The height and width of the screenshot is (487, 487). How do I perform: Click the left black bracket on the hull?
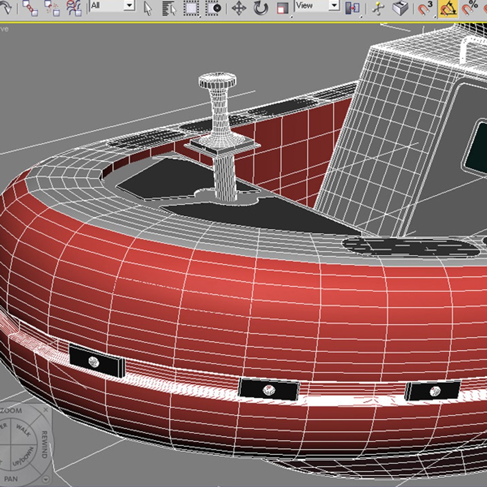[x=97, y=361]
